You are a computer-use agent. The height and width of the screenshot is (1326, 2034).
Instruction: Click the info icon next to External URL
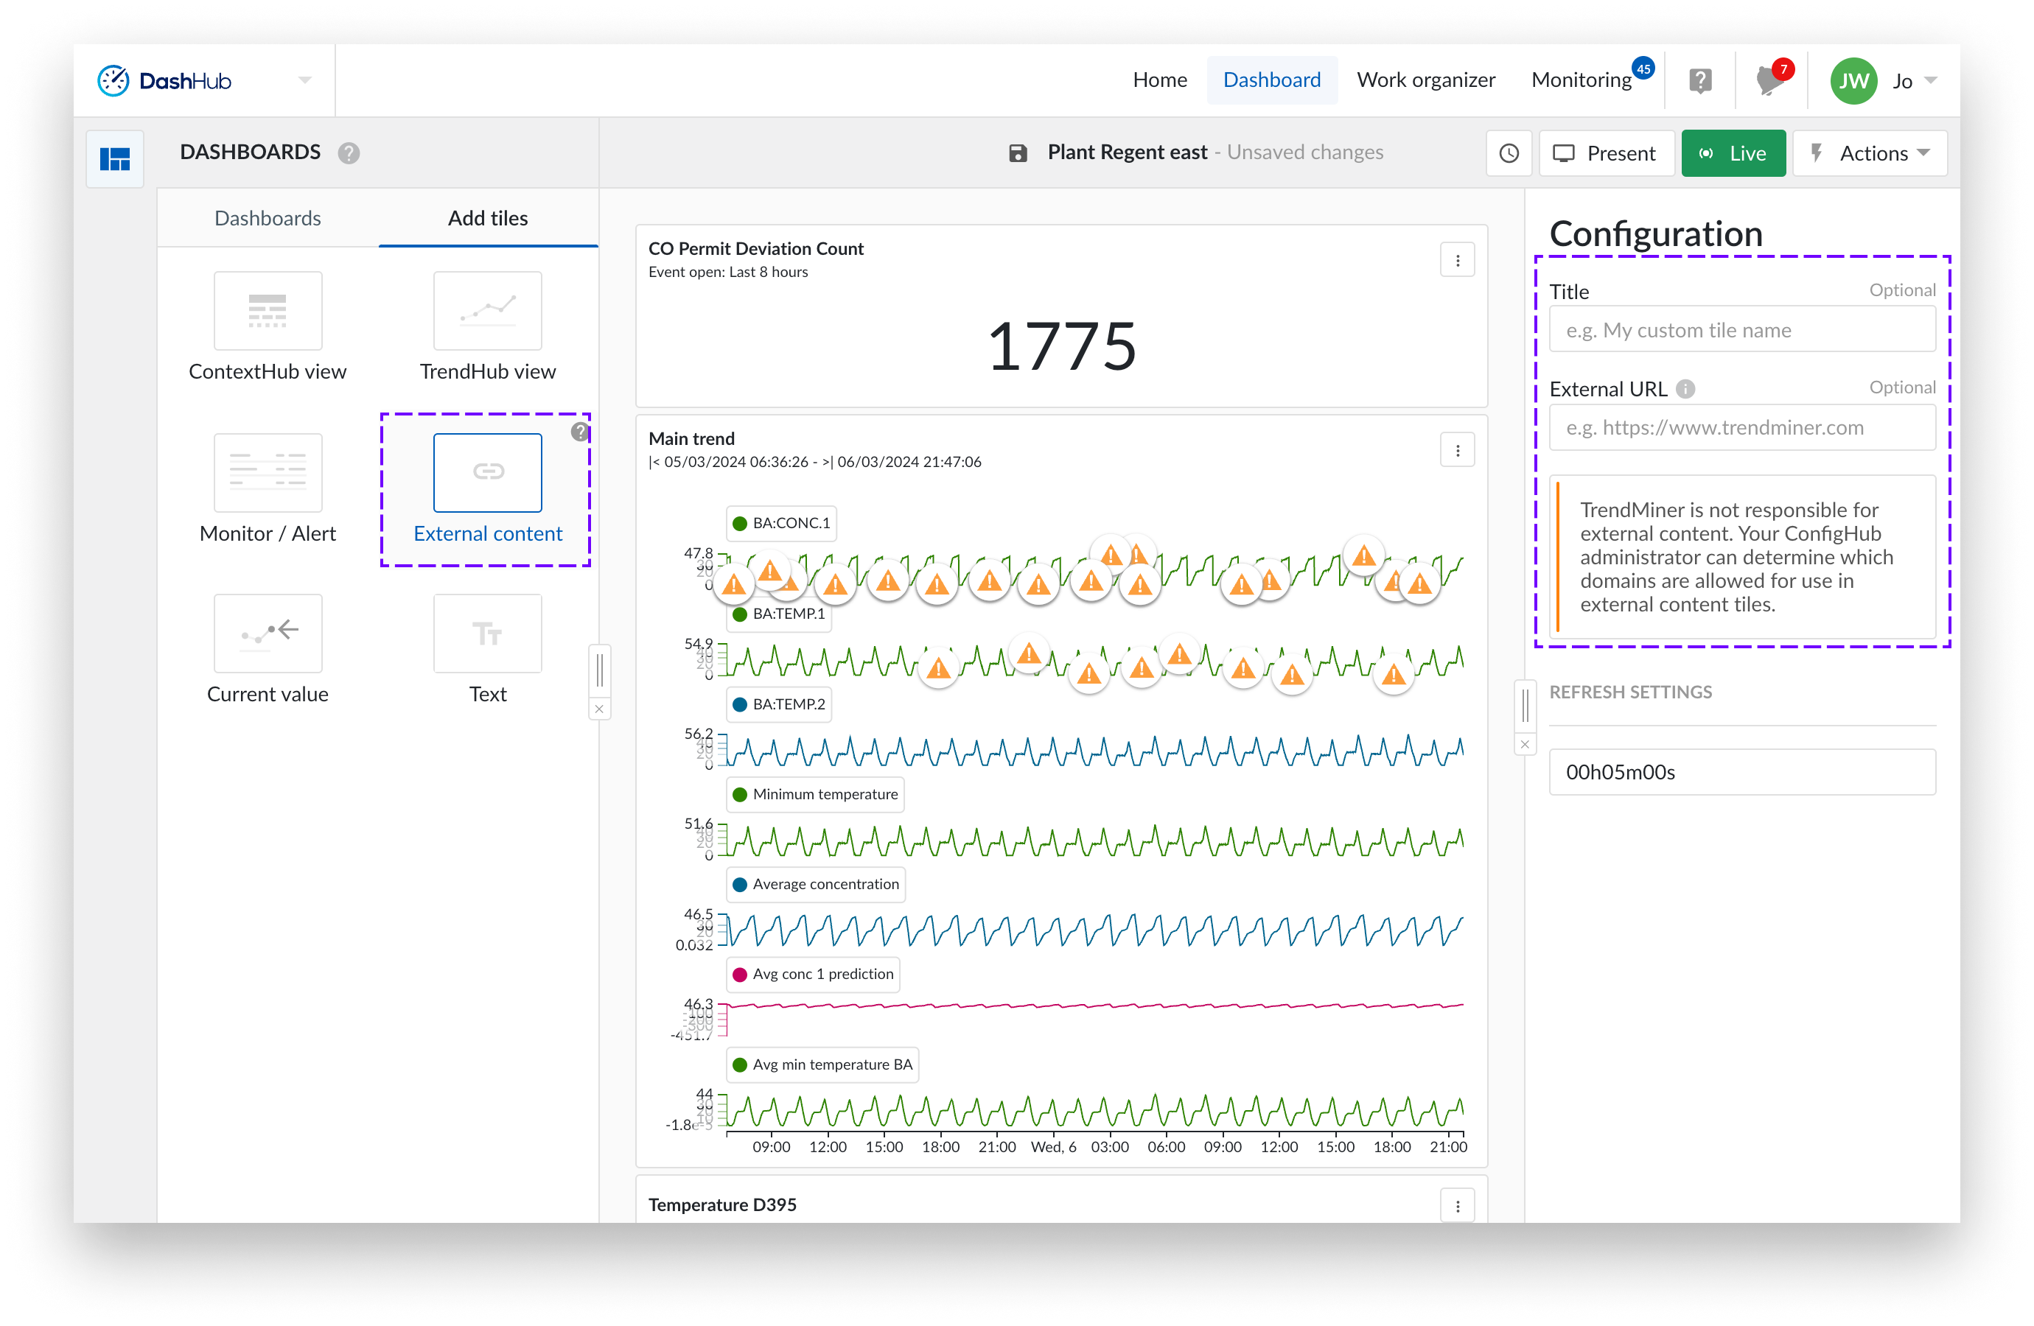tap(1685, 390)
